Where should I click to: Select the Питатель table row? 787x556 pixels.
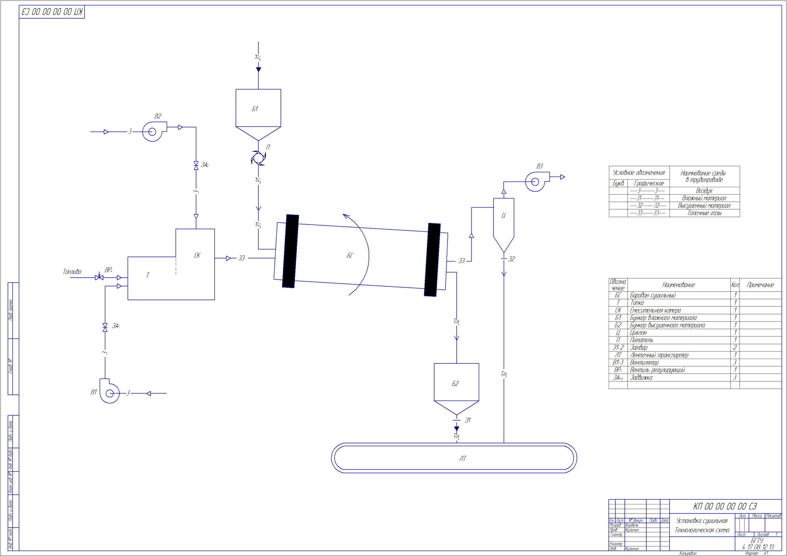click(x=695, y=340)
